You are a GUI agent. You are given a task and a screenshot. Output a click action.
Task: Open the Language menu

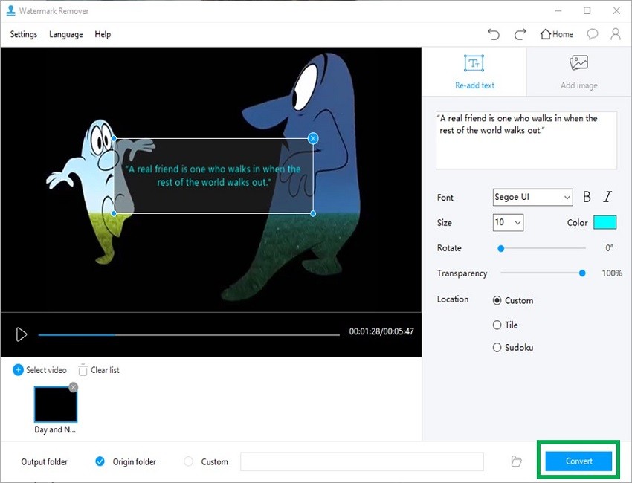point(66,34)
